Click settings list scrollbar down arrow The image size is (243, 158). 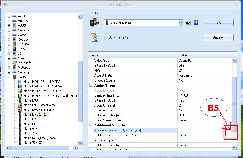(234, 148)
